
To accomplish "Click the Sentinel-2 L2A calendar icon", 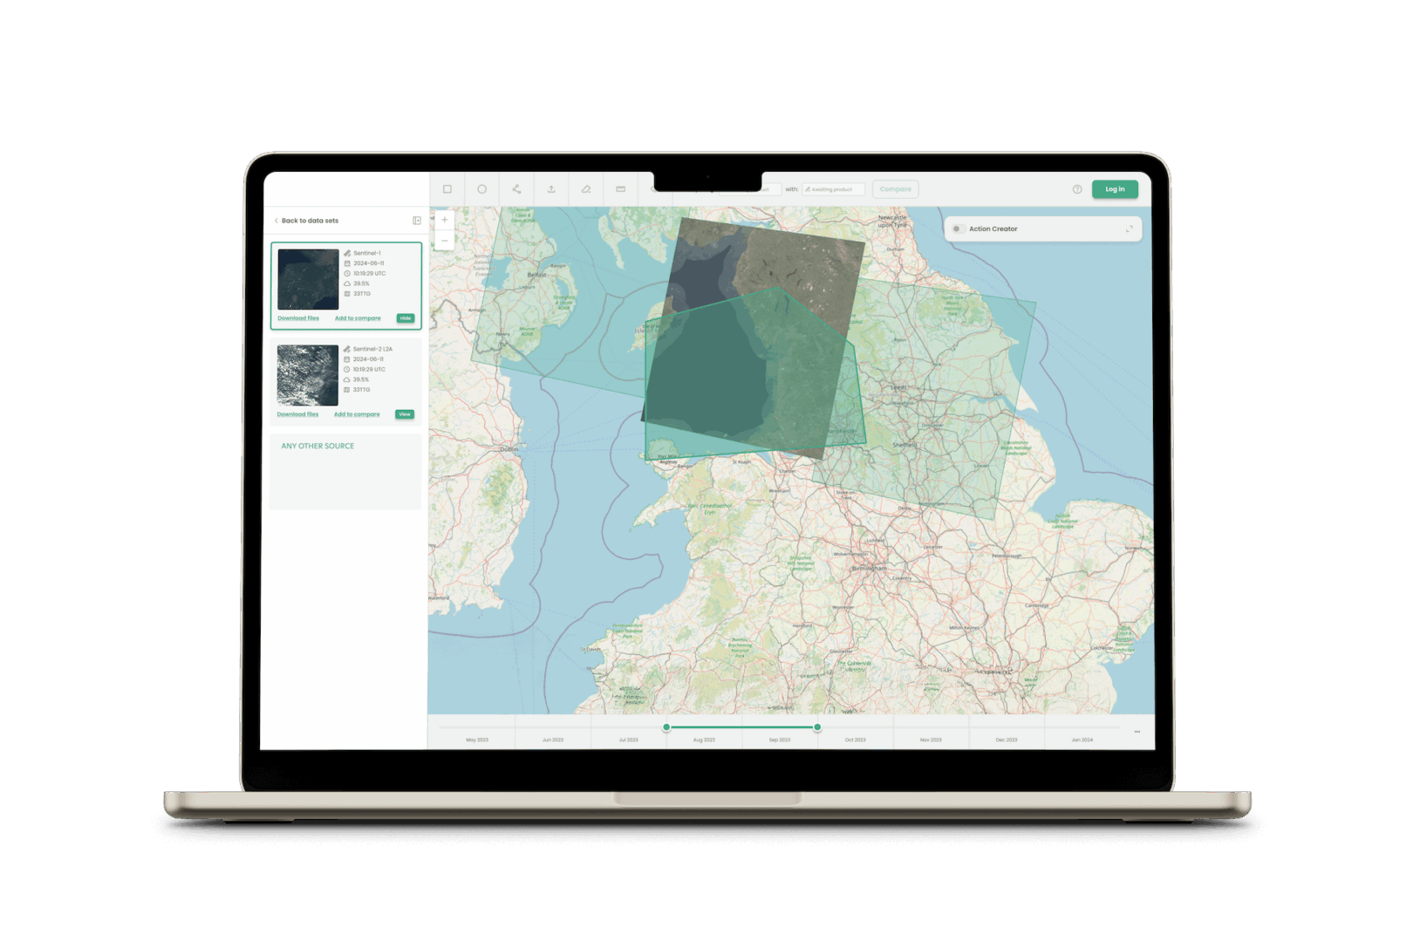I will (x=347, y=359).
